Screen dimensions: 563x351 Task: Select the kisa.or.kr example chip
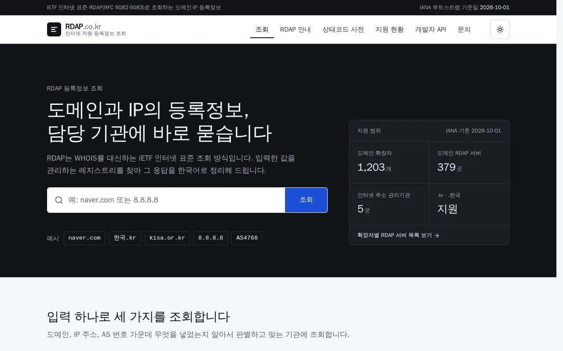click(167, 238)
